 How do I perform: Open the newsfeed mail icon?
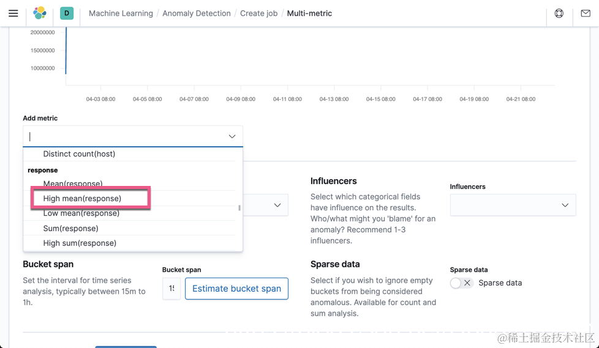(586, 13)
